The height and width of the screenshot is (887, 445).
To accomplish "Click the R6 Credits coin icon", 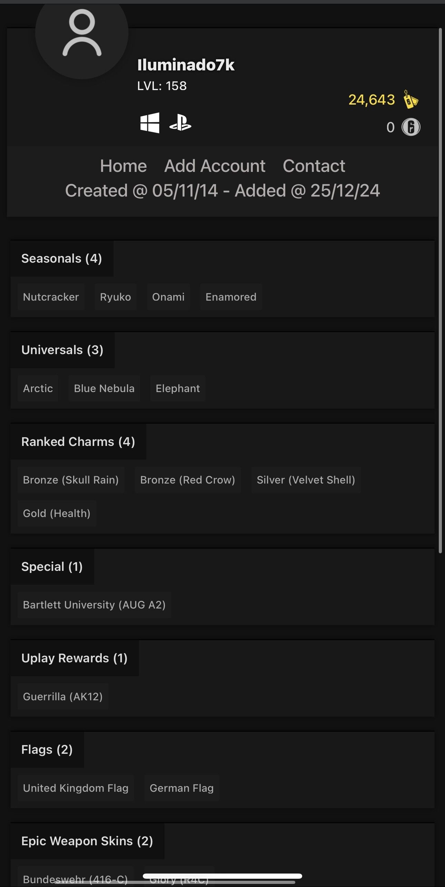I will pos(413,127).
